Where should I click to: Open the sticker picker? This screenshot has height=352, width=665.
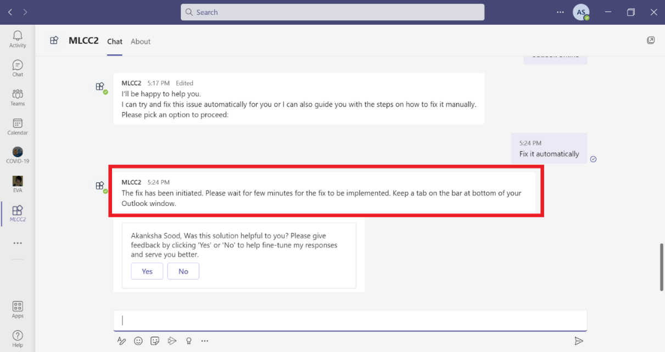click(154, 340)
